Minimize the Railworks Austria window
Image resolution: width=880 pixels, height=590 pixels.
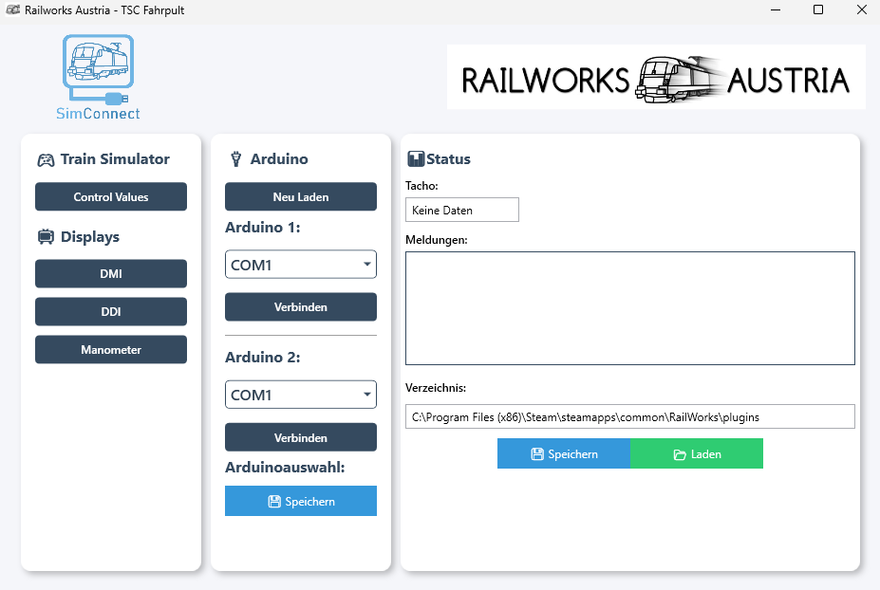(x=776, y=10)
